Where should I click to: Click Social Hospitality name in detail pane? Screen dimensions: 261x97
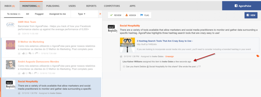point(130,26)
